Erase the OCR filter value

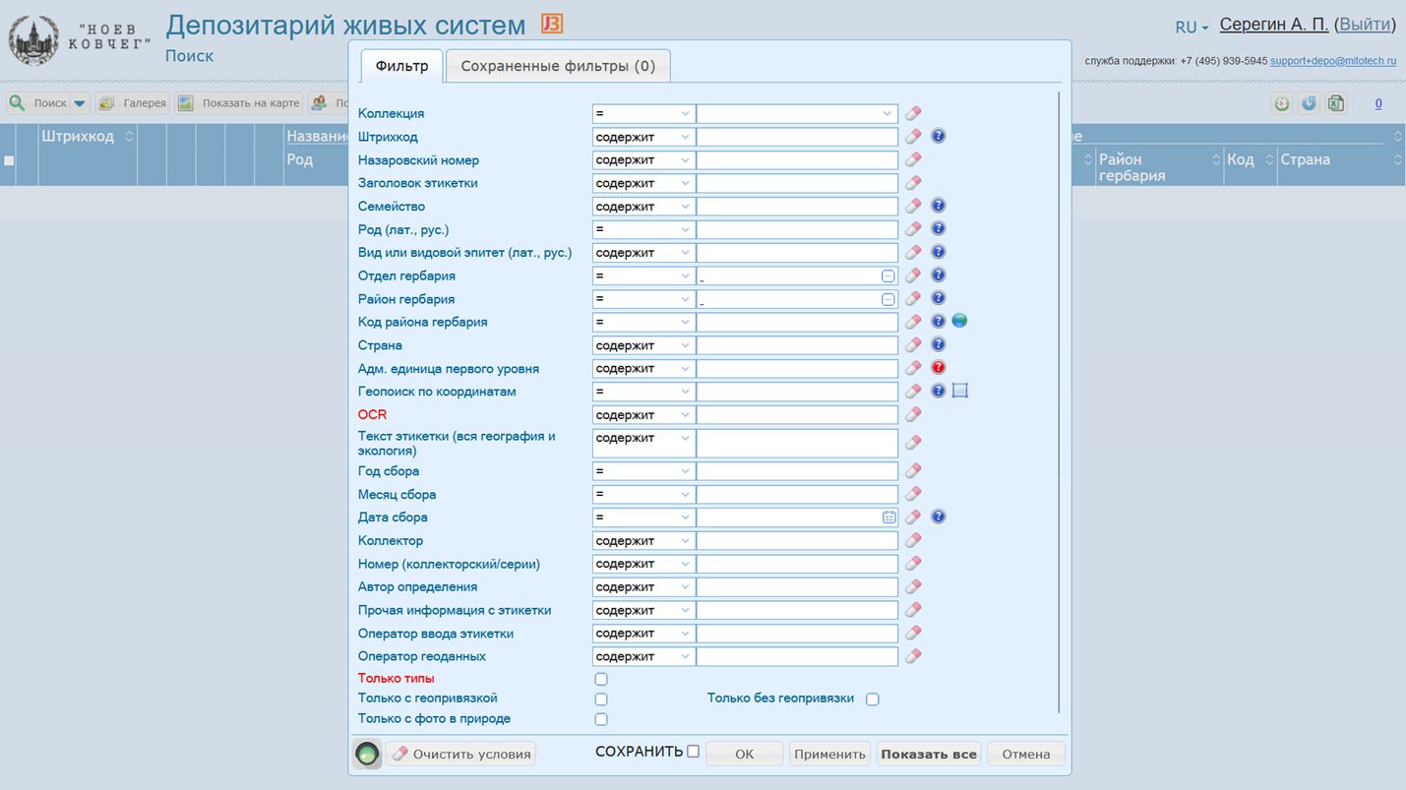click(x=913, y=415)
